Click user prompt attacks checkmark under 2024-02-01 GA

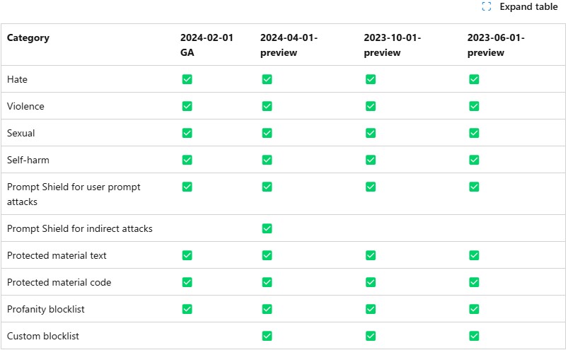pyautogui.click(x=187, y=187)
